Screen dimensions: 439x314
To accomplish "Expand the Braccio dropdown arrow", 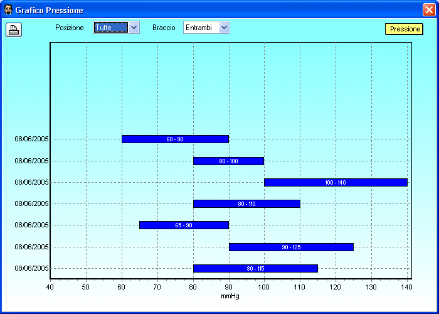I will point(225,28).
